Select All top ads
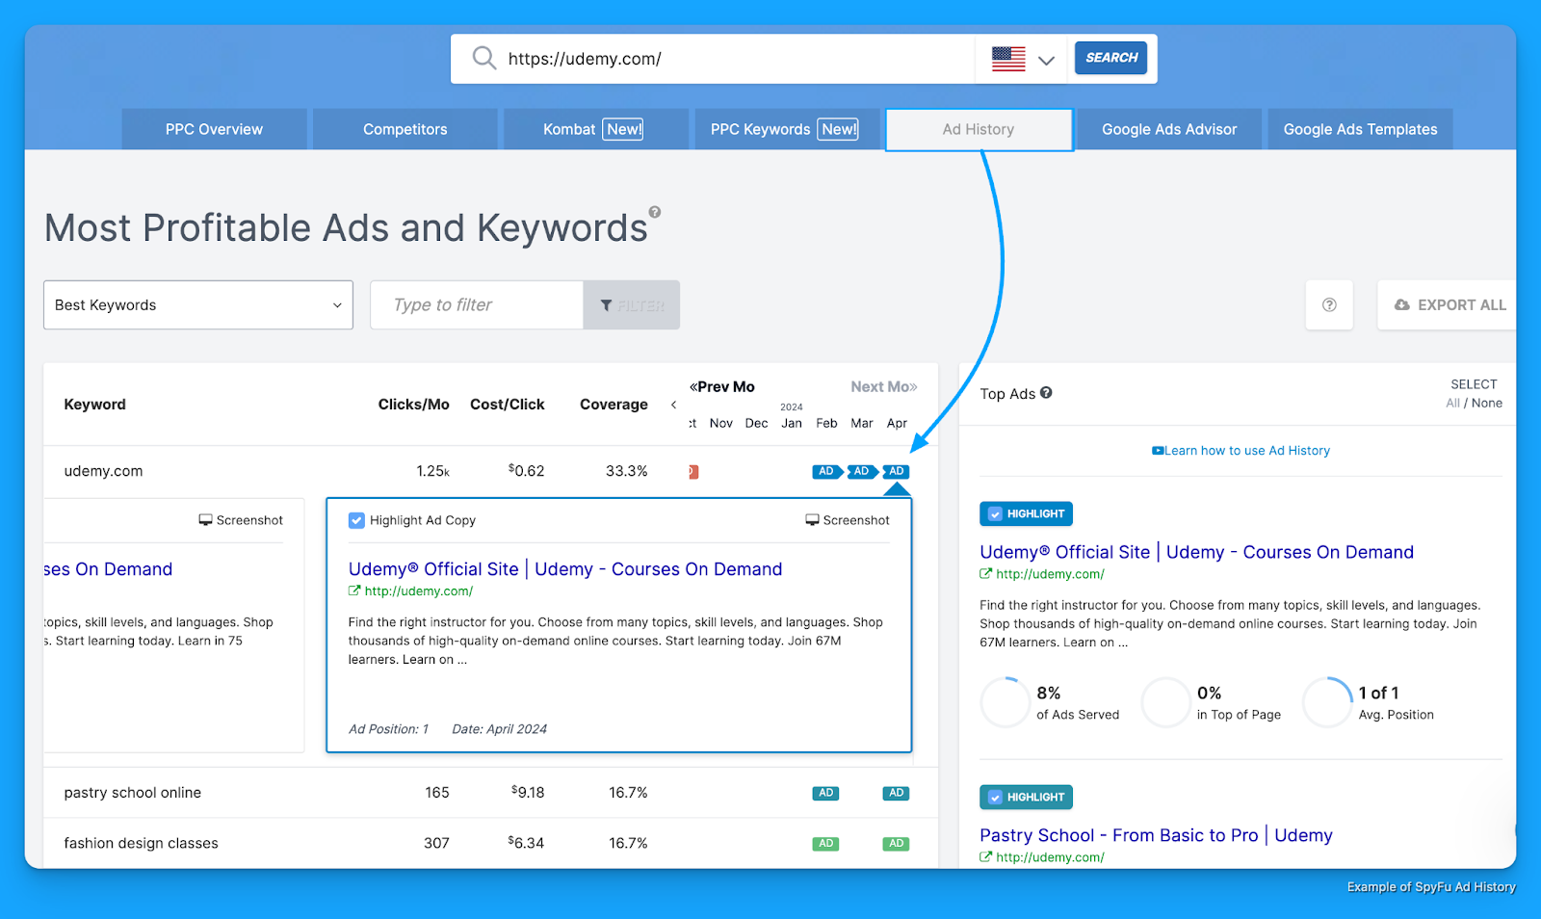The image size is (1541, 919). tap(1452, 403)
